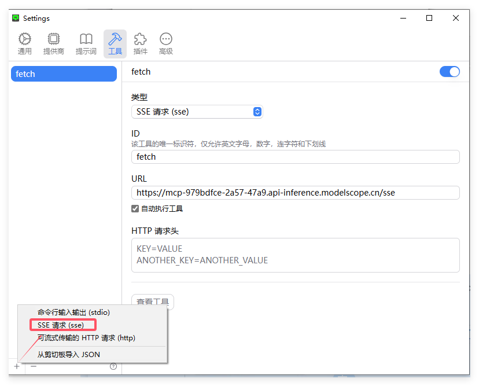
Task: Choose 命令行输入输出 (stdio) from menu
Action: (x=73, y=313)
